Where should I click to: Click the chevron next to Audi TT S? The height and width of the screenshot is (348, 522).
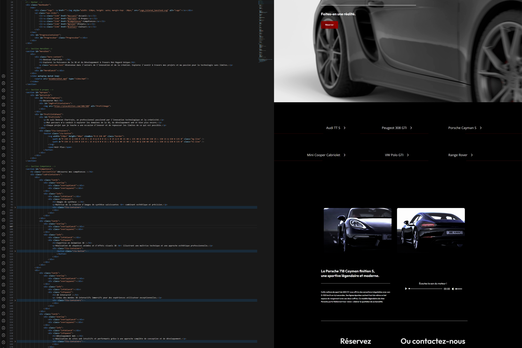[x=344, y=128]
